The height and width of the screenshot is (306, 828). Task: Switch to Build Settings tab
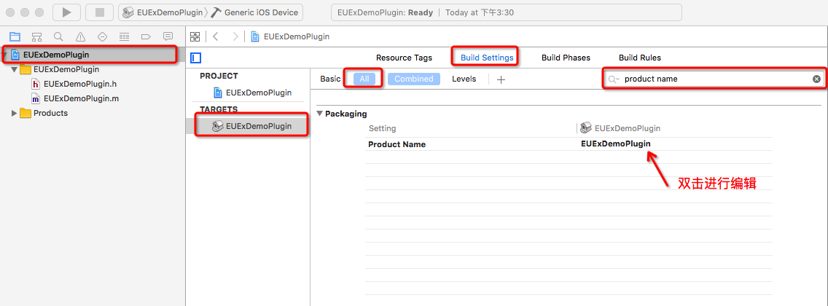pyautogui.click(x=487, y=58)
